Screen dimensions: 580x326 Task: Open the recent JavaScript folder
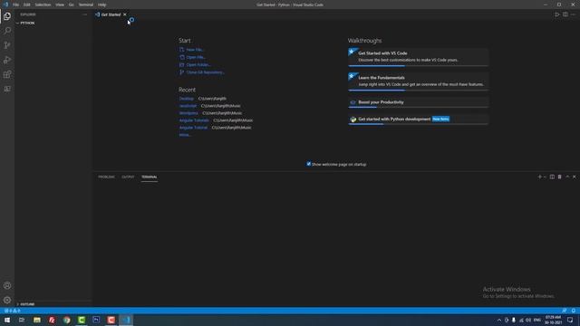188,106
